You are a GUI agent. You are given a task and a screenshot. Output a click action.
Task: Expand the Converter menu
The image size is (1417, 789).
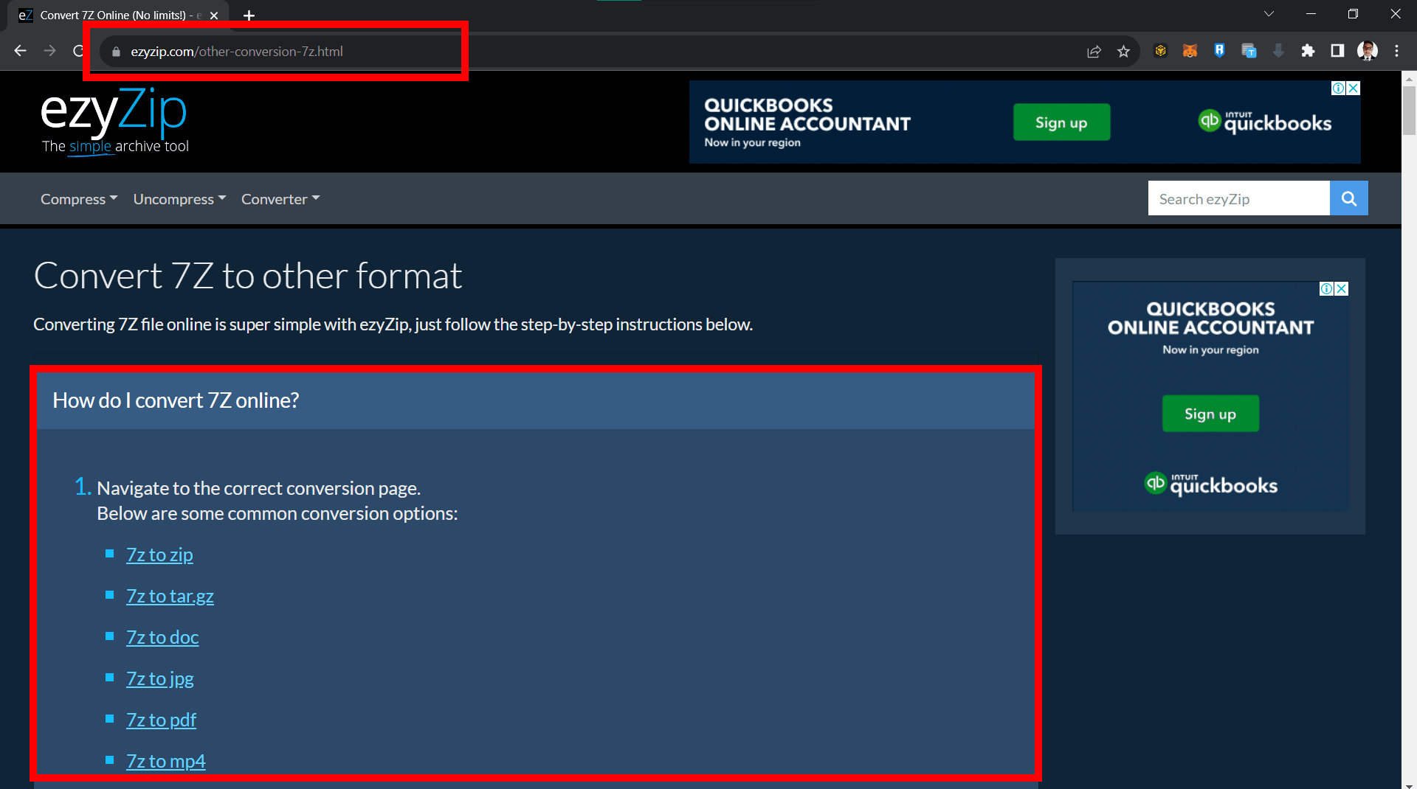(280, 198)
